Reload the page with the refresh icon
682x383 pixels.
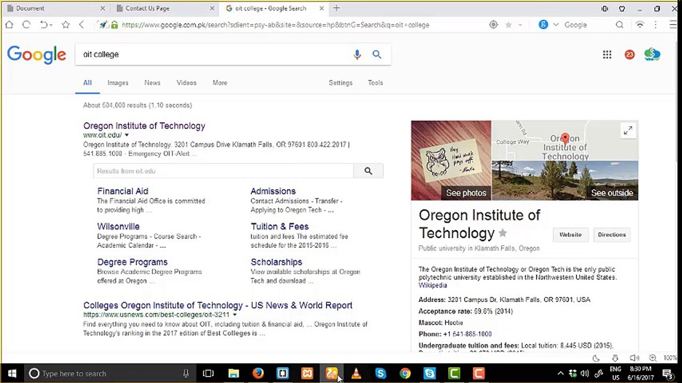tap(26, 24)
